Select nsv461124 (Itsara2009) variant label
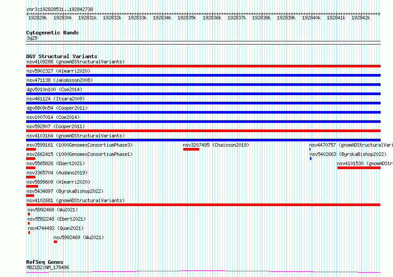The height and width of the screenshot is (277, 393). pos(56,99)
